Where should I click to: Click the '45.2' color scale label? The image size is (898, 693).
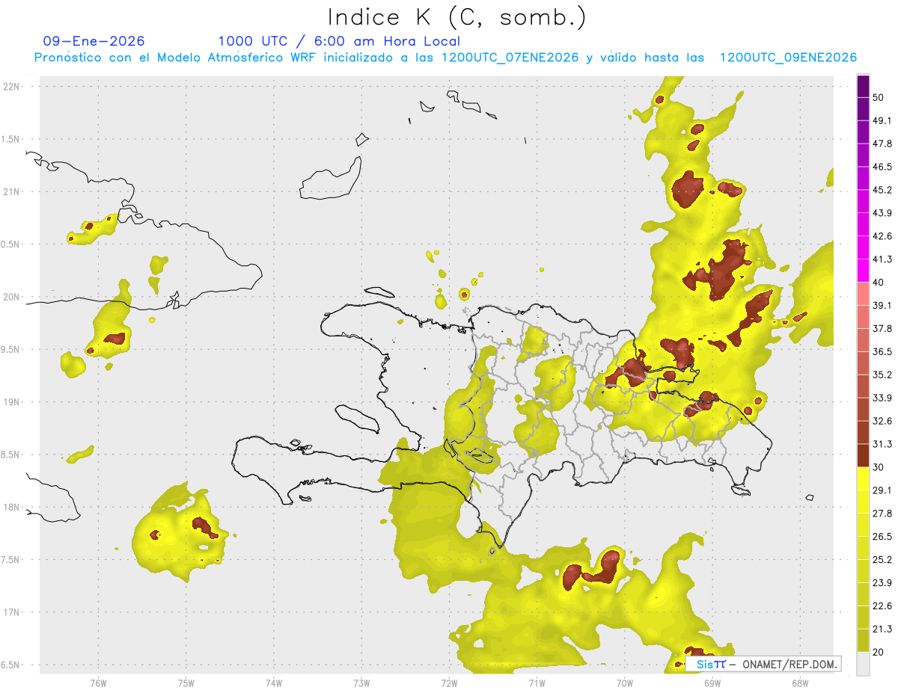click(883, 190)
